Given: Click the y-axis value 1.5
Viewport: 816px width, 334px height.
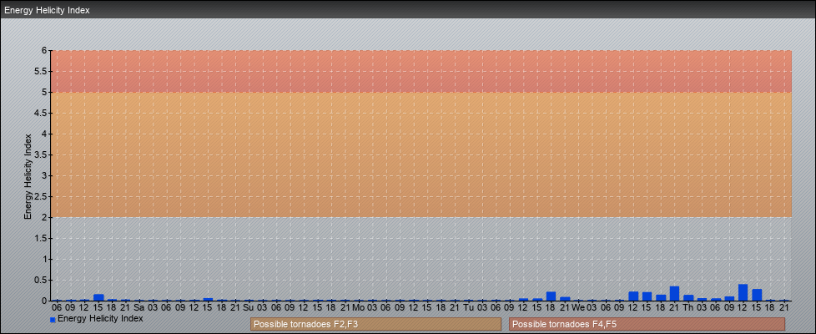Looking at the screenshot, I should point(42,238).
